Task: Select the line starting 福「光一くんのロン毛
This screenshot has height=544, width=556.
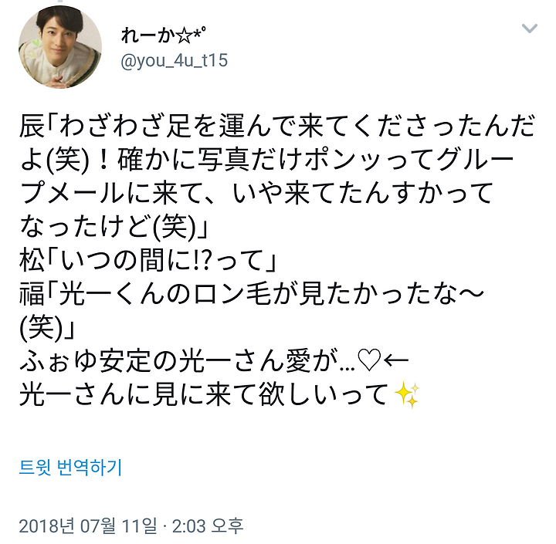Action: [x=252, y=294]
